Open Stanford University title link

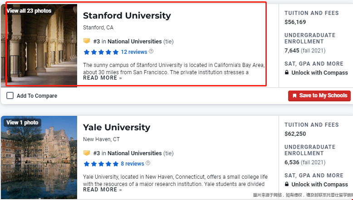[127, 16]
